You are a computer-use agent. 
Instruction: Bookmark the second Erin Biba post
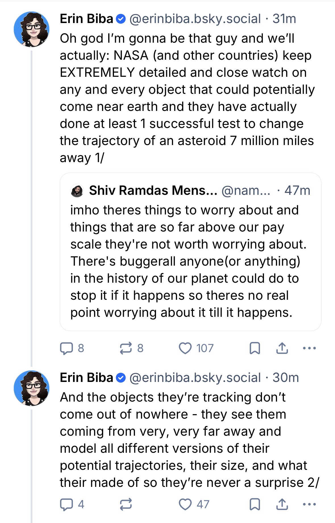click(255, 504)
